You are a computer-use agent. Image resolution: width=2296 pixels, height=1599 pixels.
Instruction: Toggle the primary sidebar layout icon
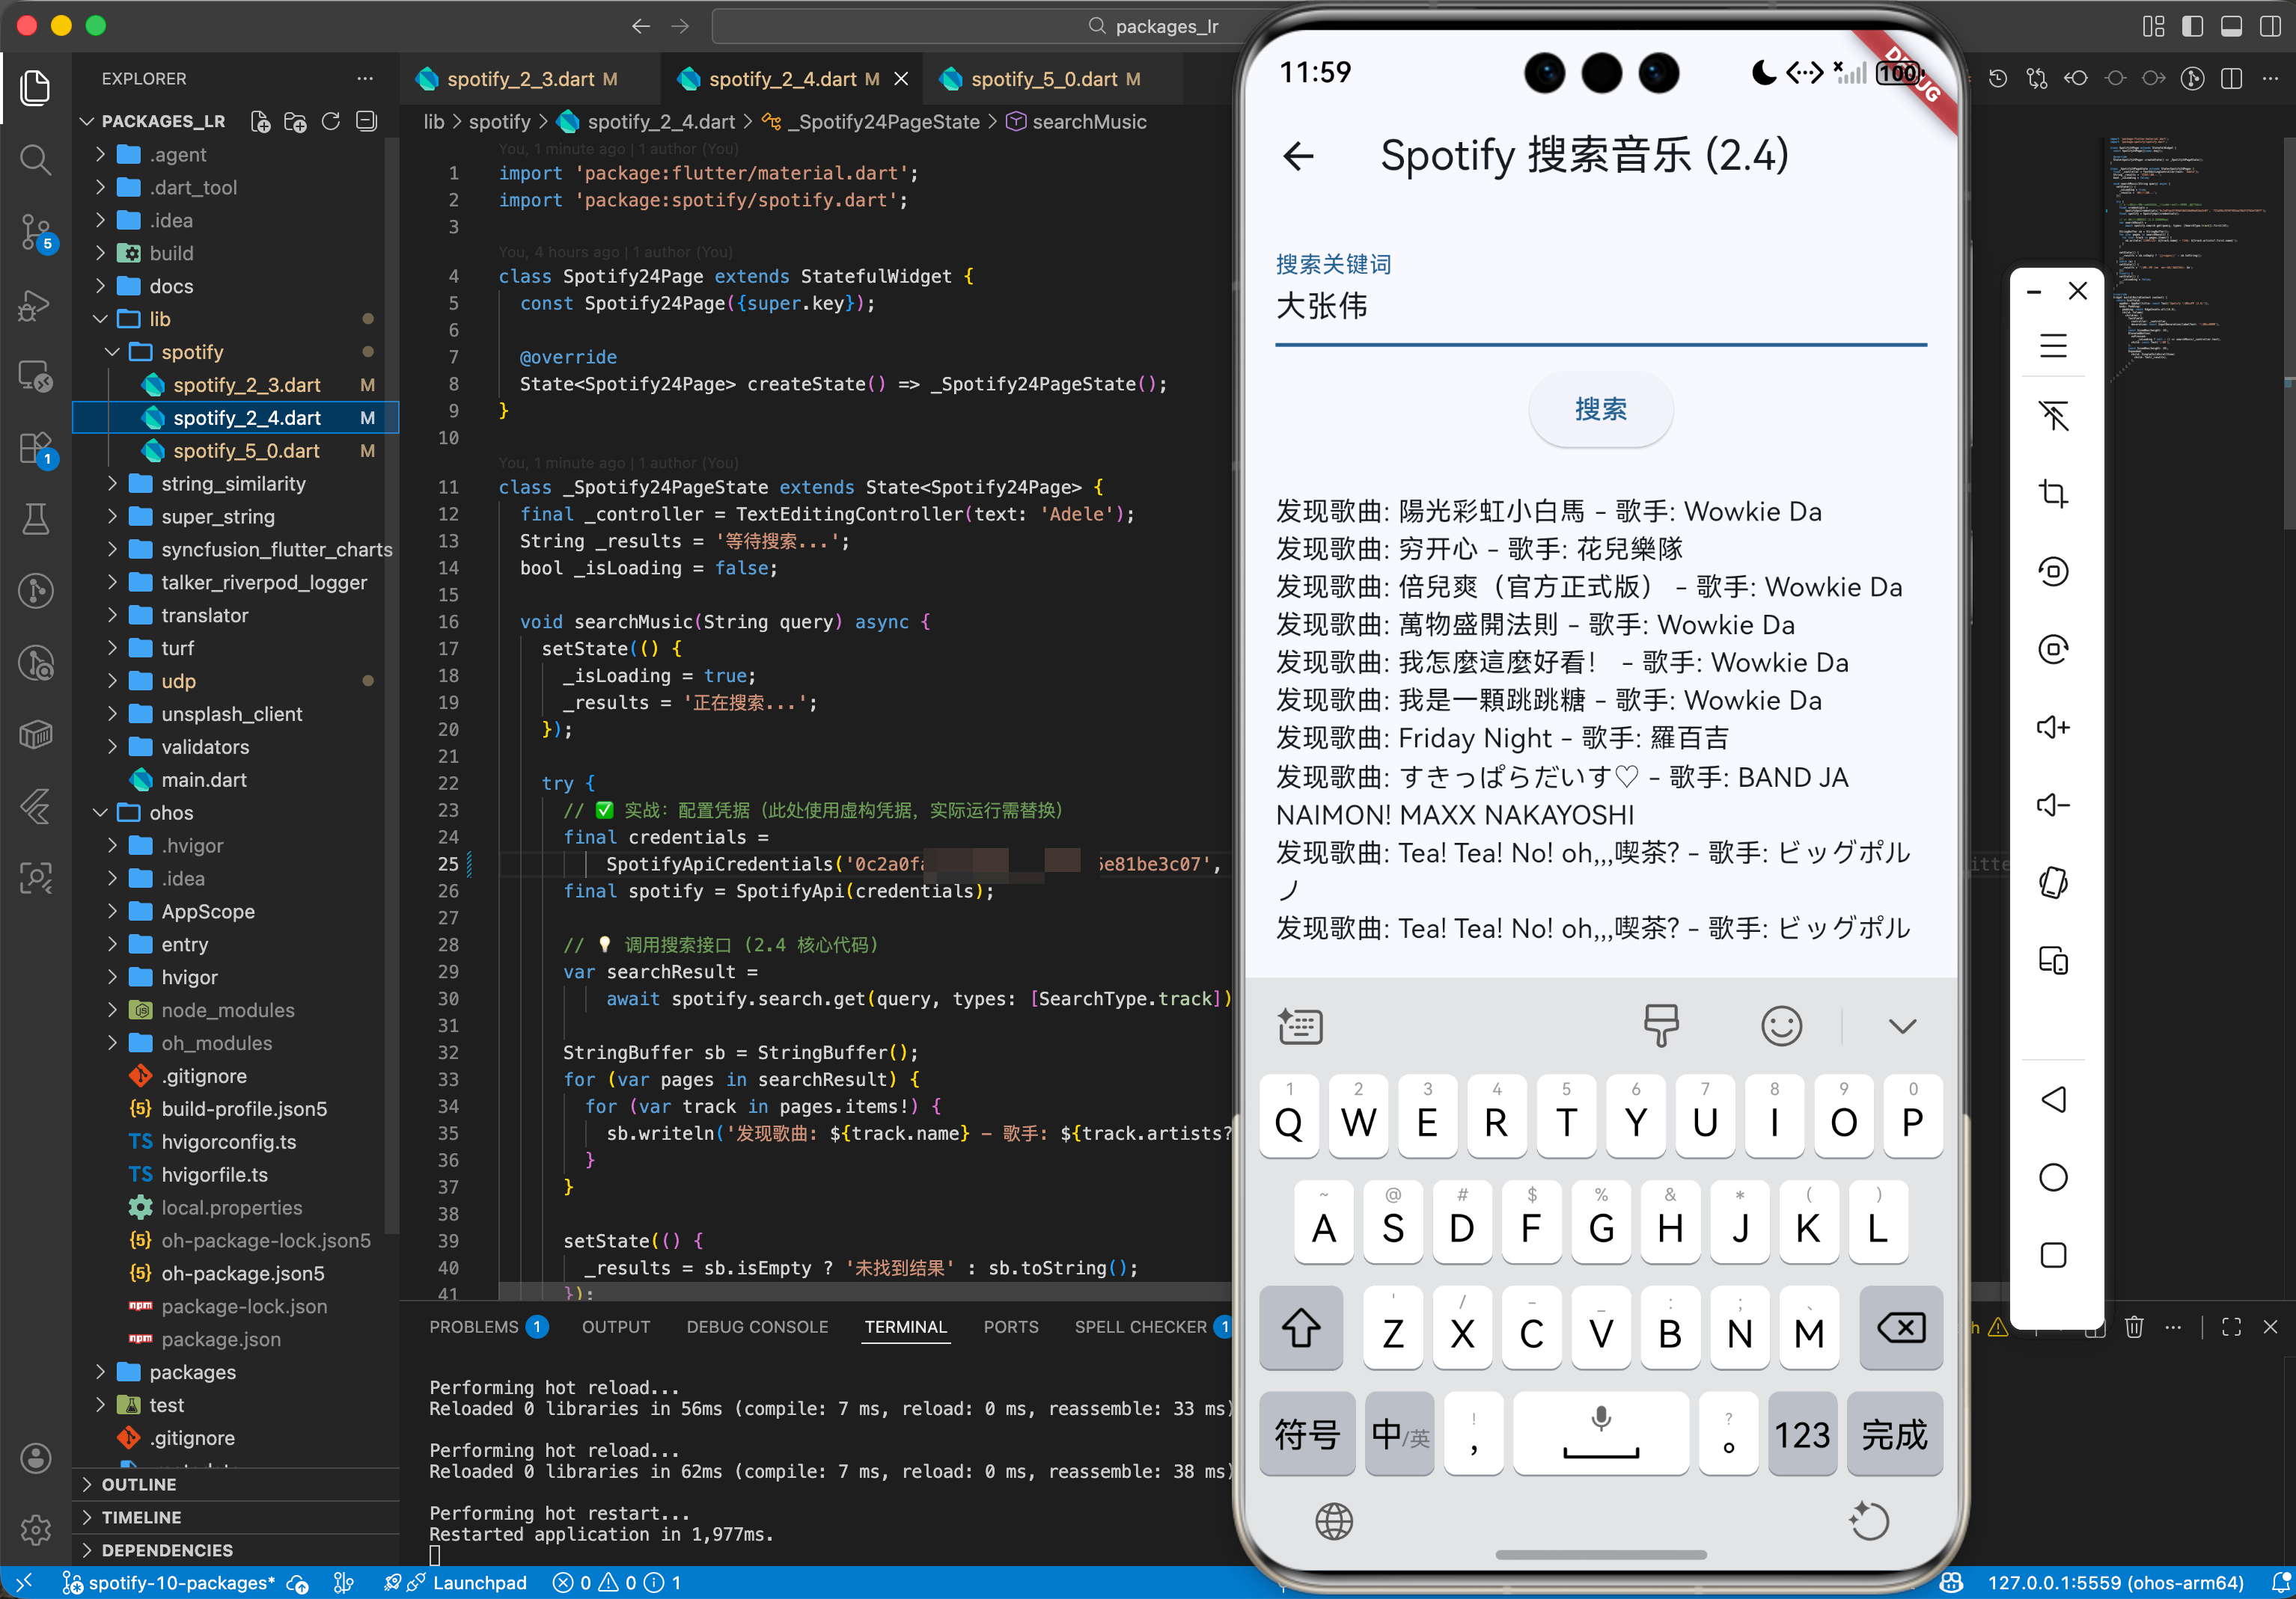point(2192,26)
